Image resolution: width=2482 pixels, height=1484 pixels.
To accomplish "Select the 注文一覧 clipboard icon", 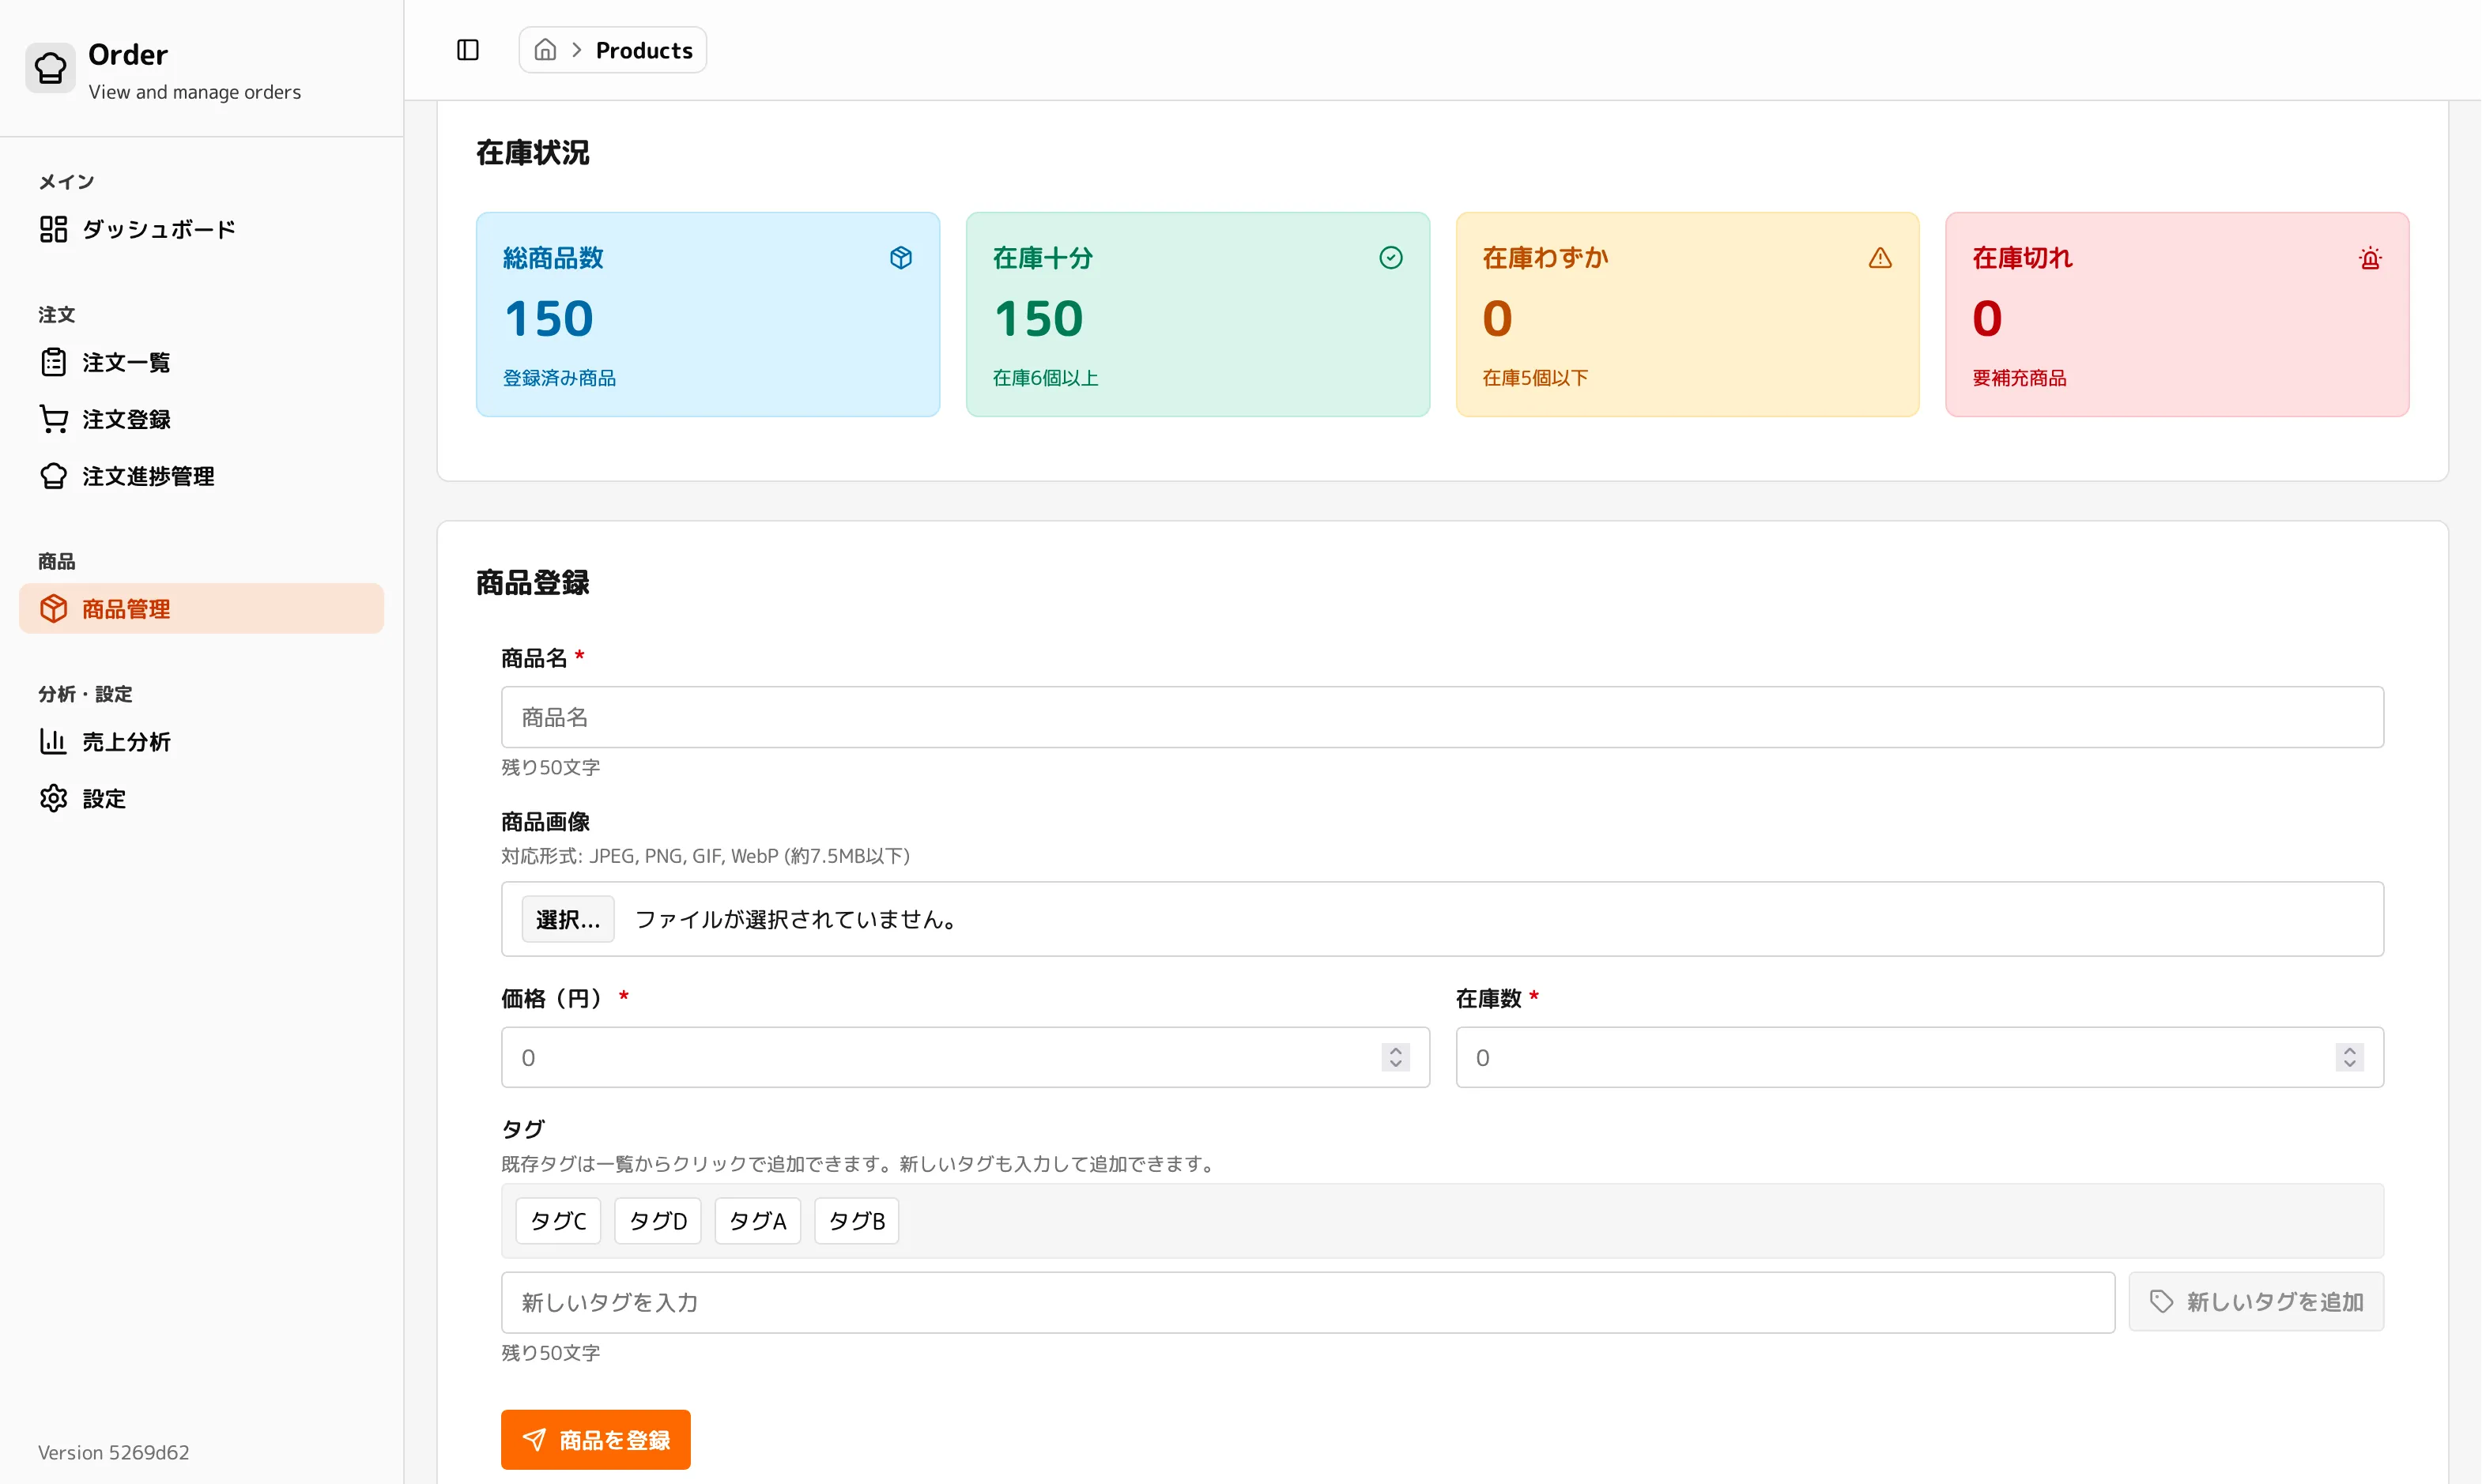I will click(53, 362).
